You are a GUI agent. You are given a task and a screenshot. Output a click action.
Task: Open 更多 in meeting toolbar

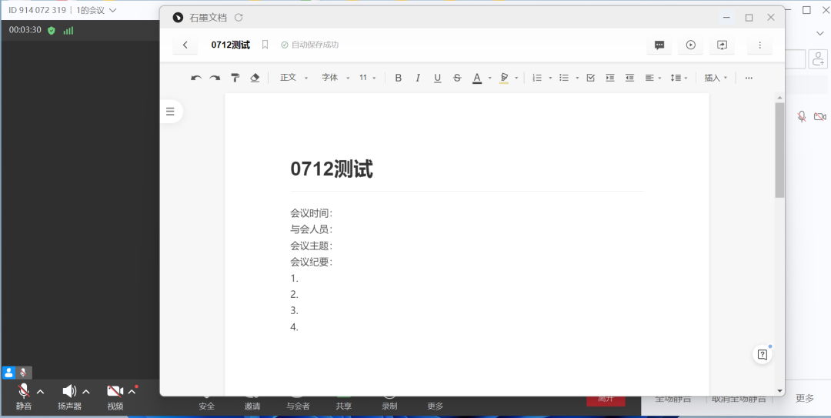point(435,406)
